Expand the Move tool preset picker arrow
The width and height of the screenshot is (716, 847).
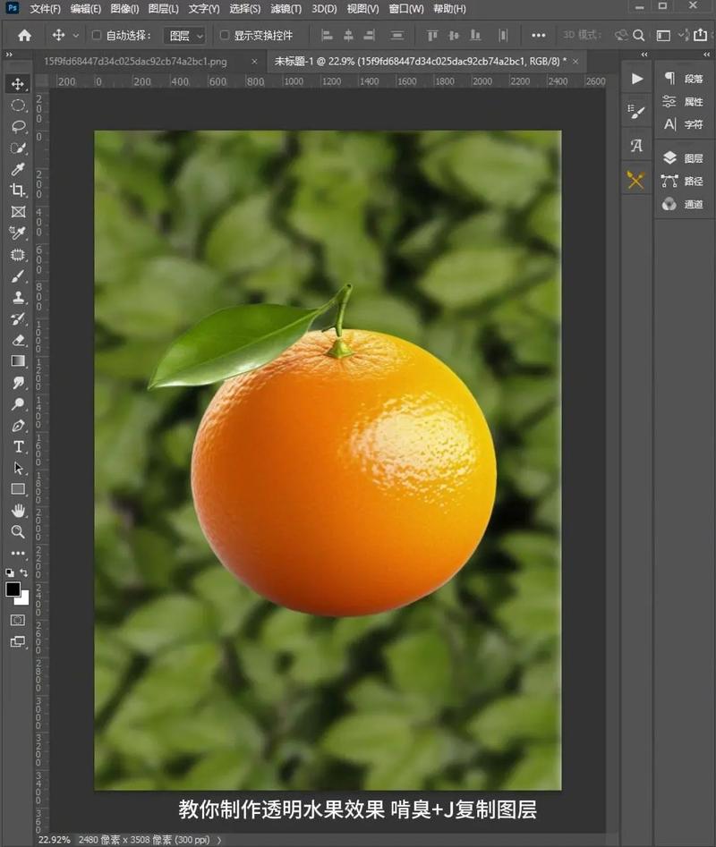coord(75,36)
